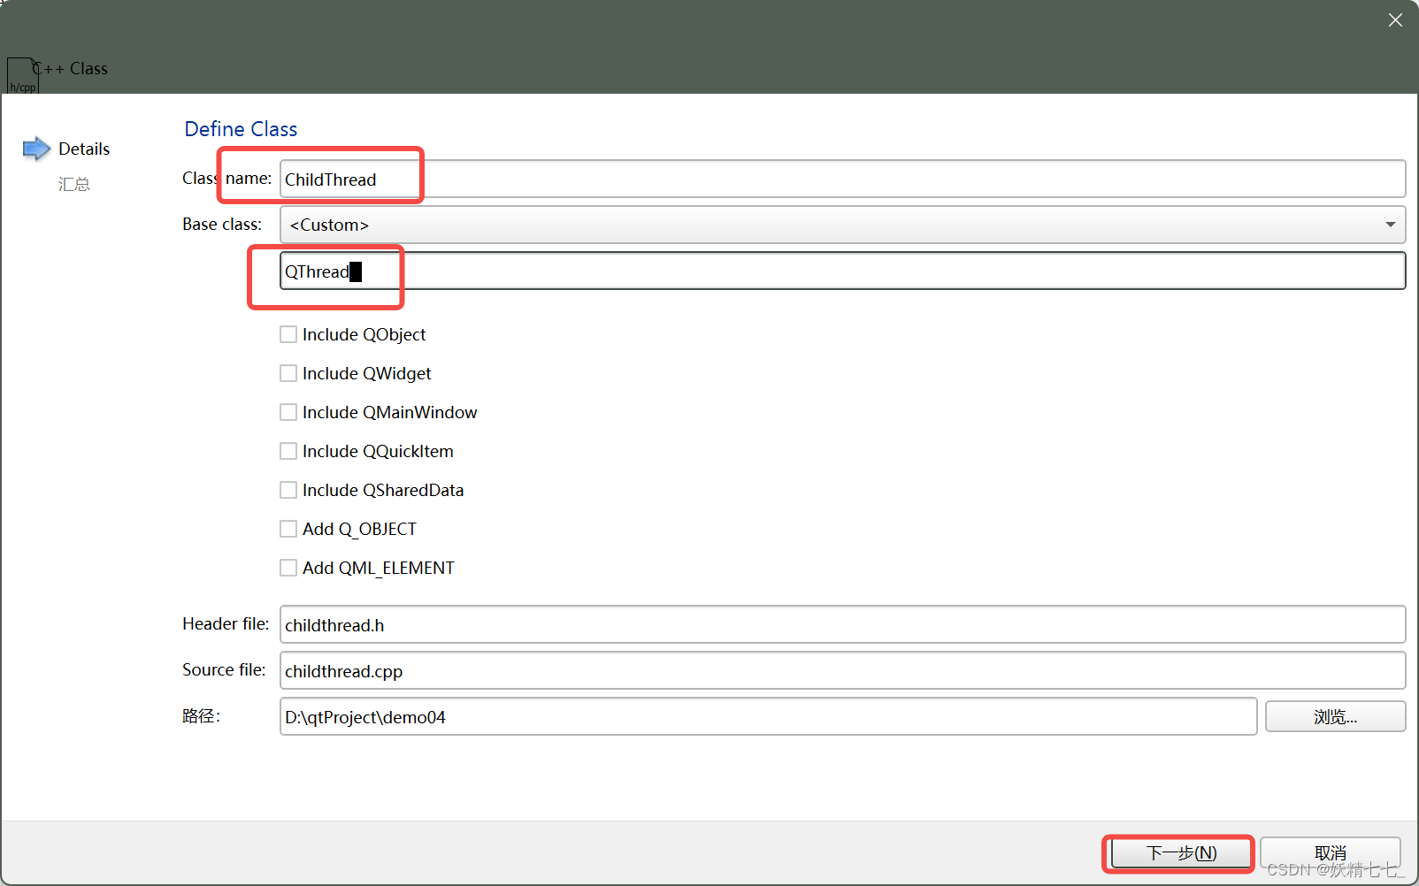The image size is (1419, 886).
Task: Open the Base class dropdown showing <Custom>
Action: tap(842, 225)
